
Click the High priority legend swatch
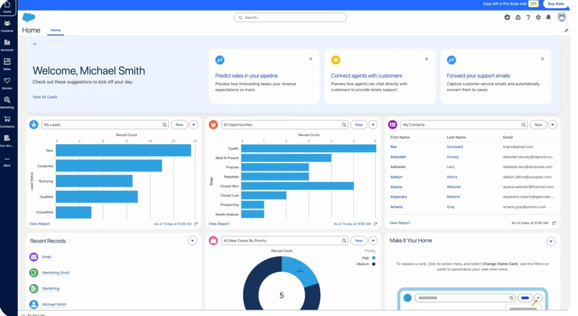[373, 258]
